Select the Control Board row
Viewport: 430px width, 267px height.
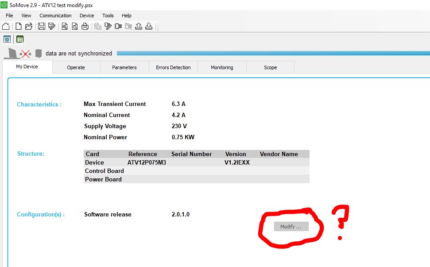tap(196, 171)
